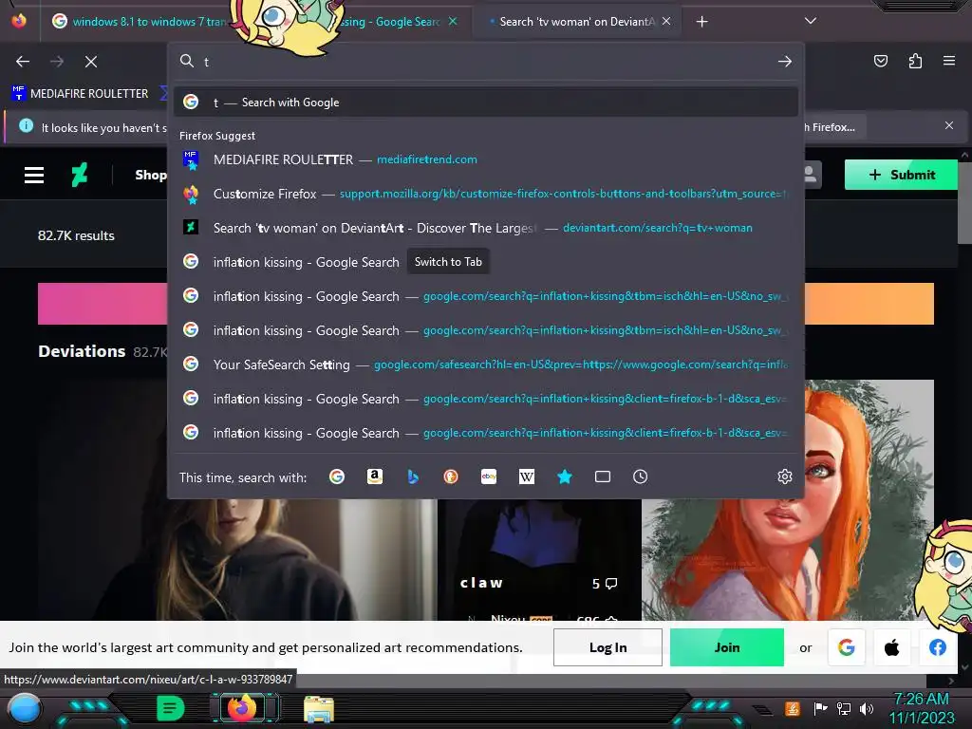Click the Submit button
The width and height of the screenshot is (972, 729).
pyautogui.click(x=901, y=175)
